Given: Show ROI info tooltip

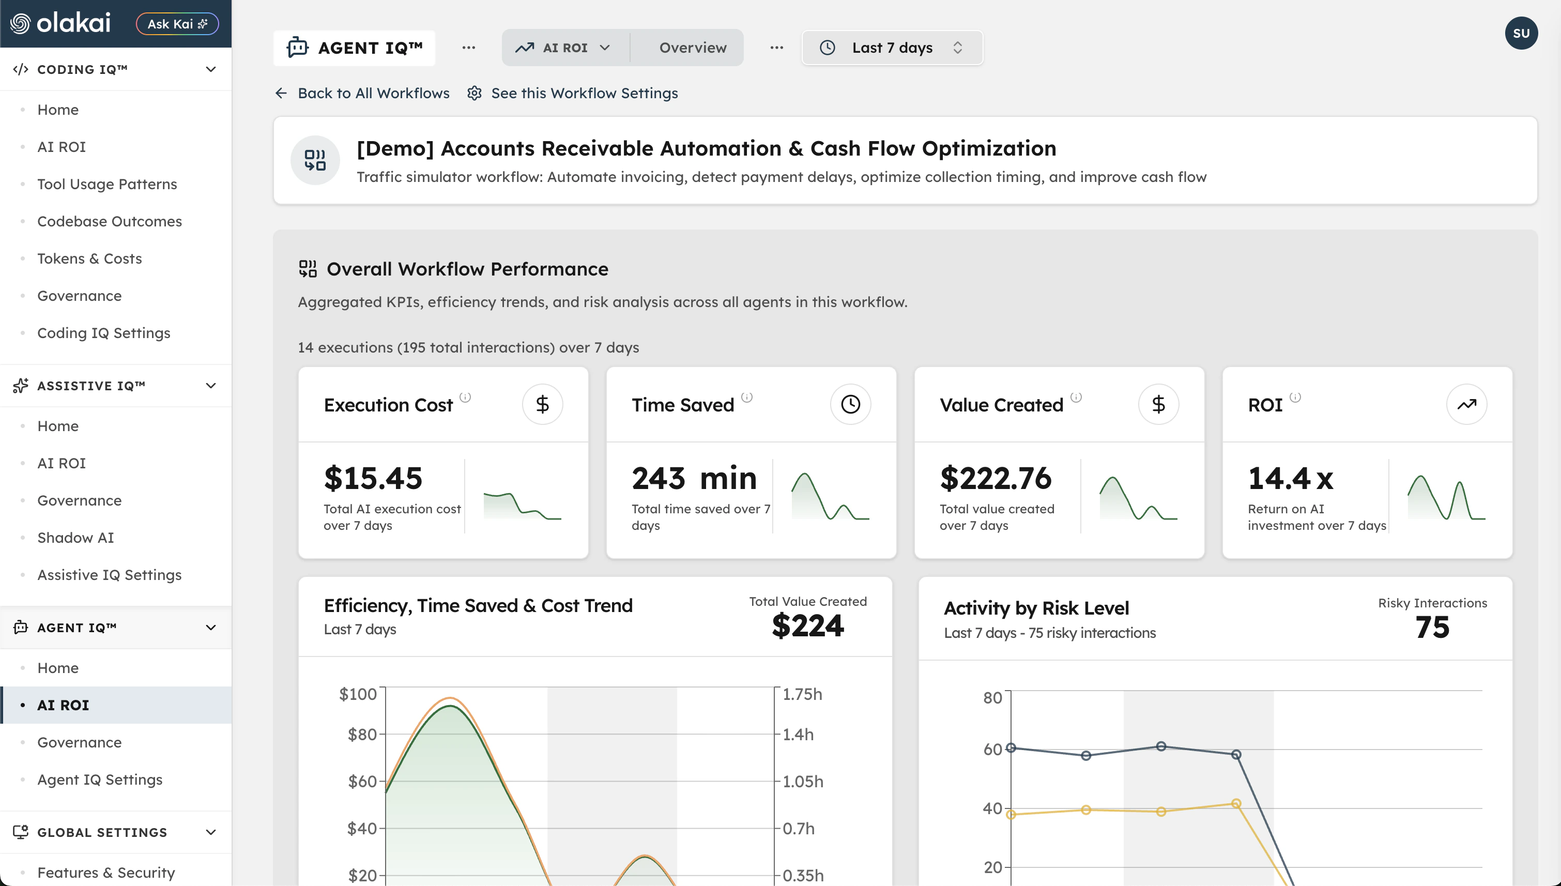Looking at the screenshot, I should pyautogui.click(x=1295, y=398).
